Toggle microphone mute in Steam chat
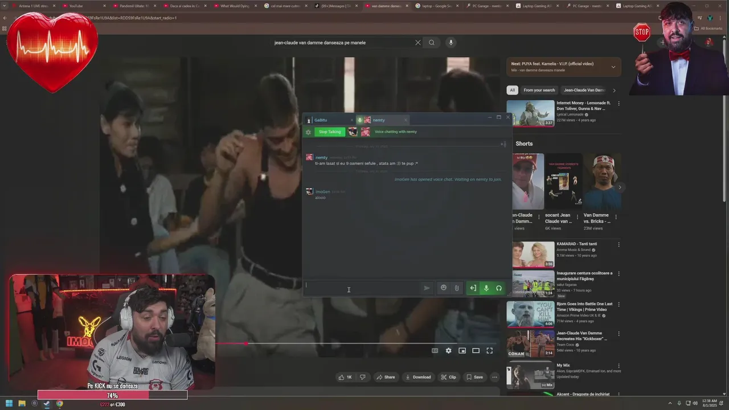Viewport: 729px width, 410px height. point(486,288)
